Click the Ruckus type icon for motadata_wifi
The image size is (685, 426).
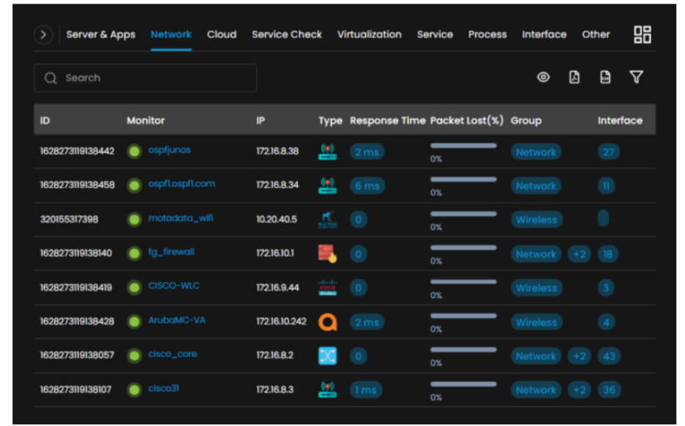(327, 220)
